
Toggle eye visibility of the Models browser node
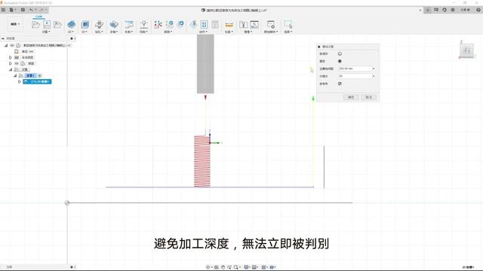17,63
